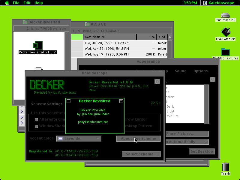Screen dimensions: 240x180
Task: Switch to the Sound tab in Appearance
Action: tap(181, 71)
